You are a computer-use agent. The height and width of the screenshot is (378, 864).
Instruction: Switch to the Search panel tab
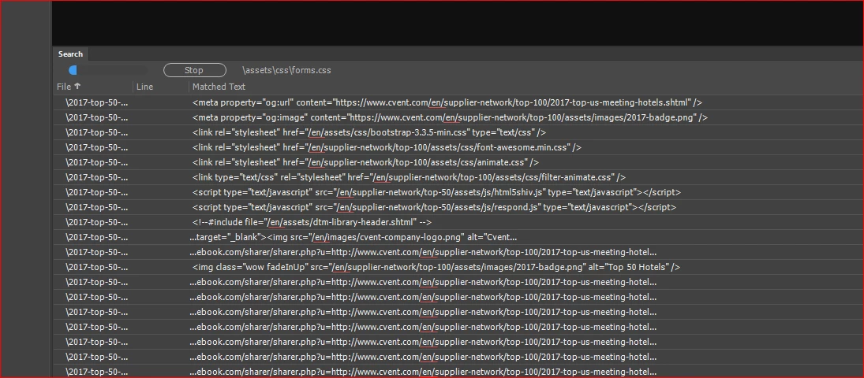click(x=70, y=54)
